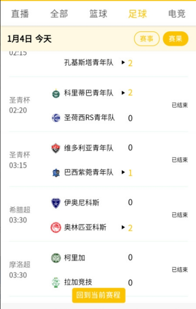Screen dimensions: 196x309
Task: Click winner arrow beside 科里蒂巴青年队 score
Action: pyautogui.click(x=123, y=93)
